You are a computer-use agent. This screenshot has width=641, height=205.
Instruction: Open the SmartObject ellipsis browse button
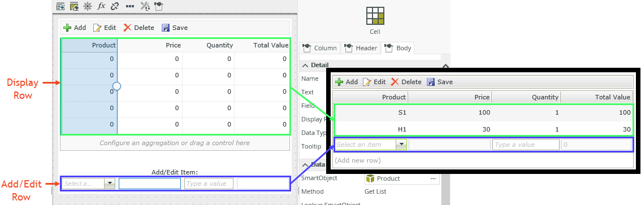click(434, 178)
